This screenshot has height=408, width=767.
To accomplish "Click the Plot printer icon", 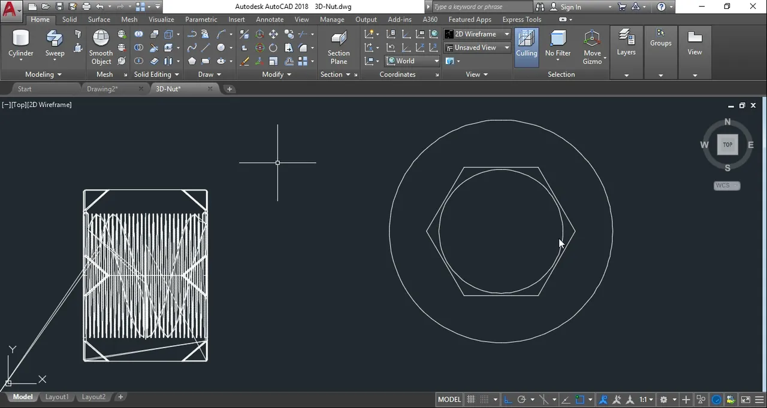I will click(86, 7).
